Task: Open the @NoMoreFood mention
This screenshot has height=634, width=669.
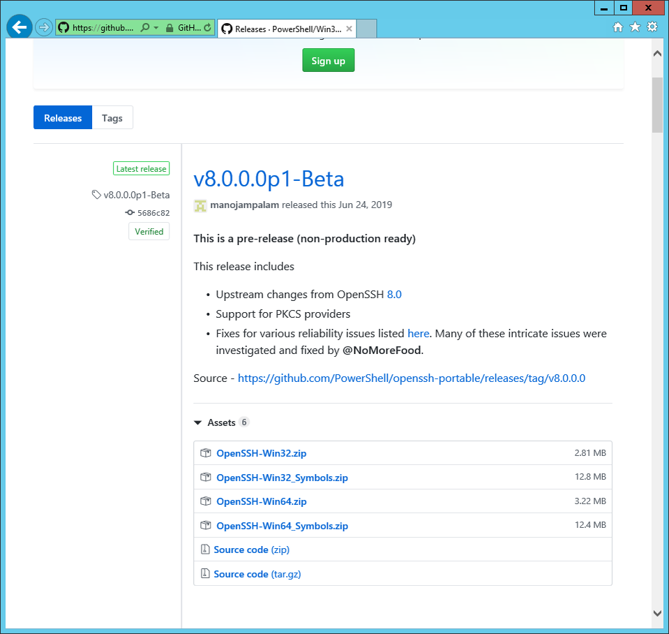Action: tap(382, 351)
